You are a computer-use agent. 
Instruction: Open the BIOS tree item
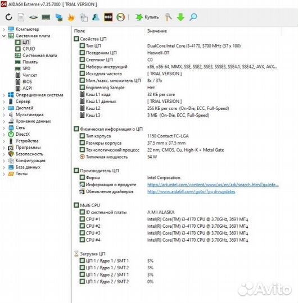click(x=27, y=82)
